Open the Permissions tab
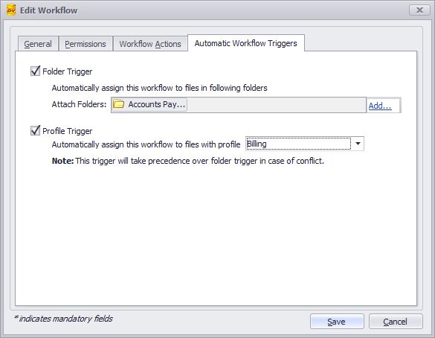 click(x=86, y=44)
